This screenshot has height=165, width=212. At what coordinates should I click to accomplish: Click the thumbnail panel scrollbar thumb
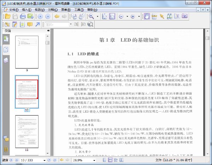click(48, 43)
